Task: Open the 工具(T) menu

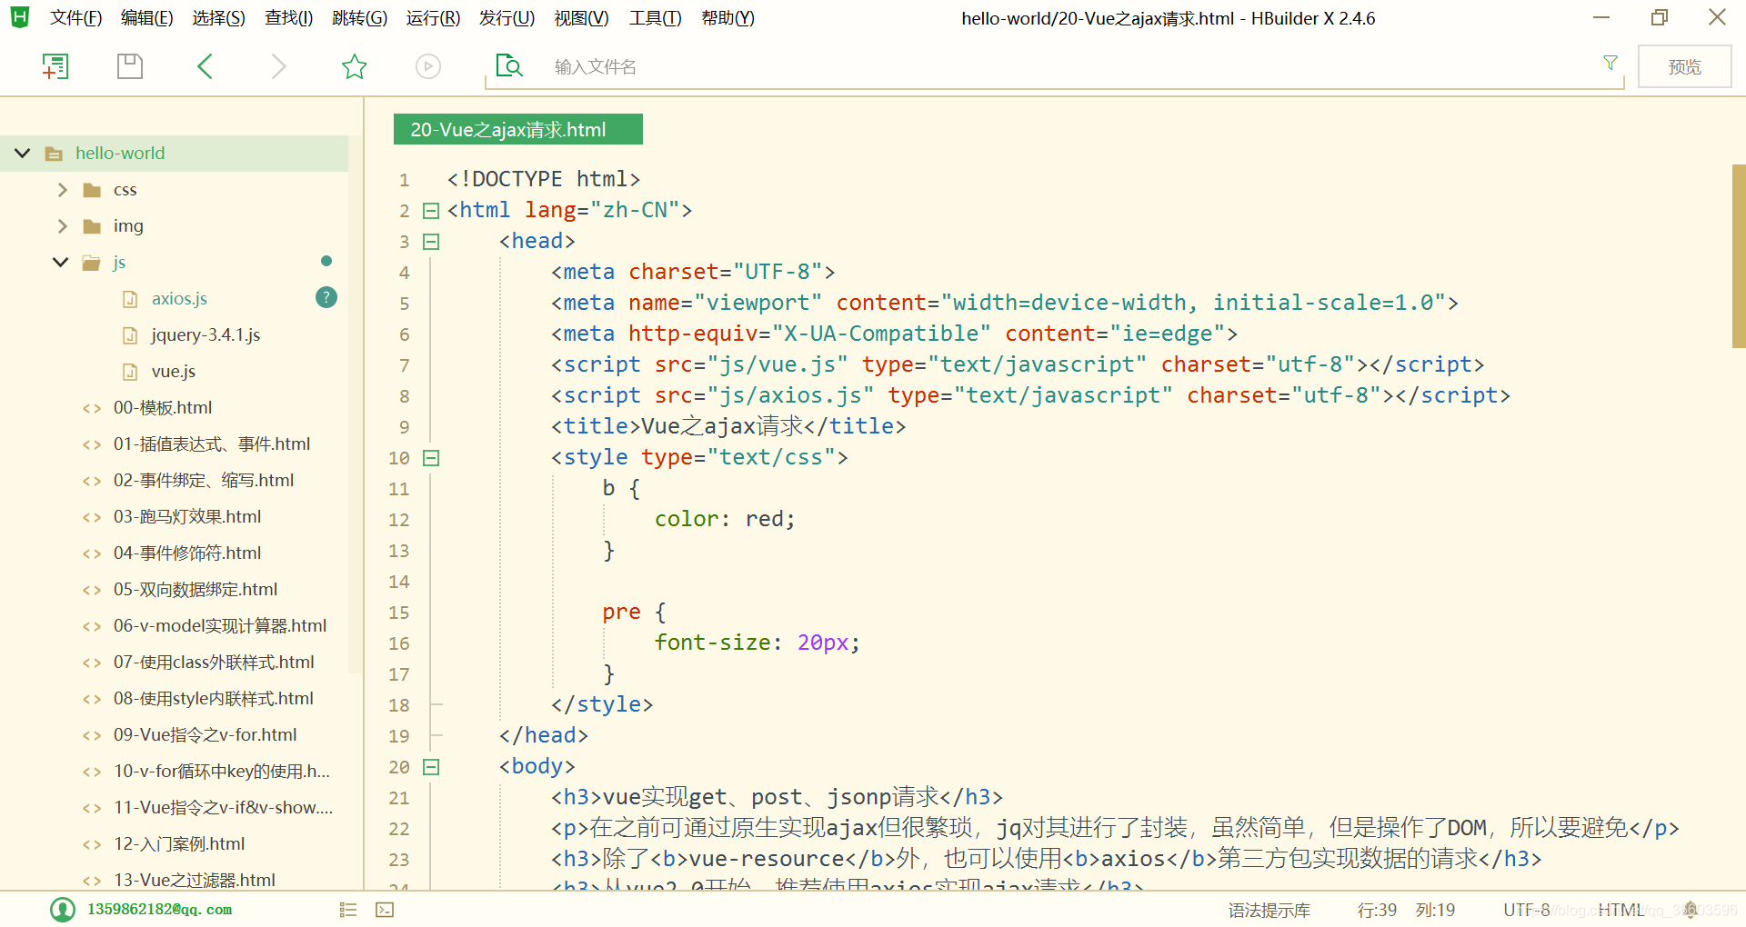Action: (x=656, y=18)
